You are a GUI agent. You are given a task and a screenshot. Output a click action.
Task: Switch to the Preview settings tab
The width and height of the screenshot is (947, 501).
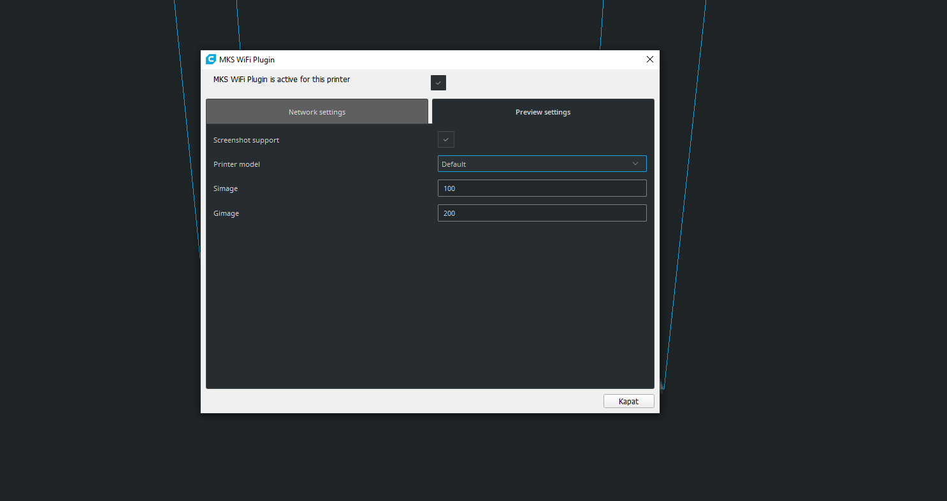click(542, 111)
